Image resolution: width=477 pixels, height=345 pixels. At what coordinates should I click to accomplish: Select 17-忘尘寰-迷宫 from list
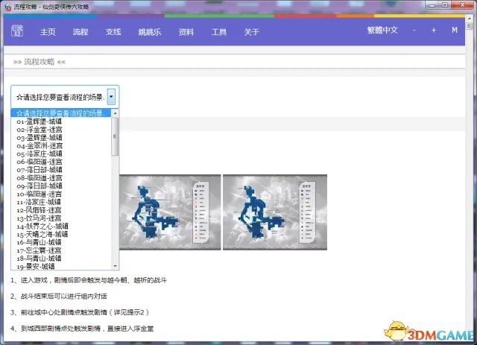click(61, 250)
